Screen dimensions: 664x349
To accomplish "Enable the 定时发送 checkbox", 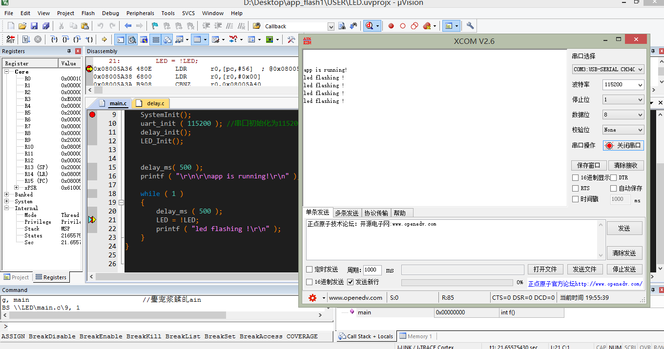I will 309,270.
